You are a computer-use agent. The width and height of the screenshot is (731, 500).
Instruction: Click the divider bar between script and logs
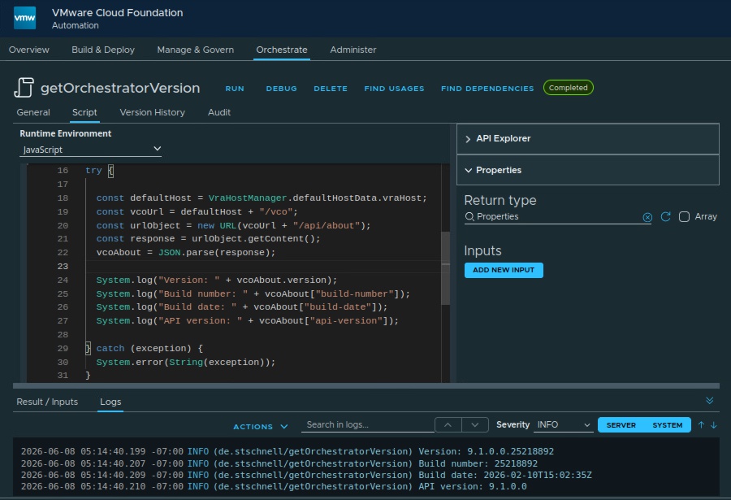(366, 385)
